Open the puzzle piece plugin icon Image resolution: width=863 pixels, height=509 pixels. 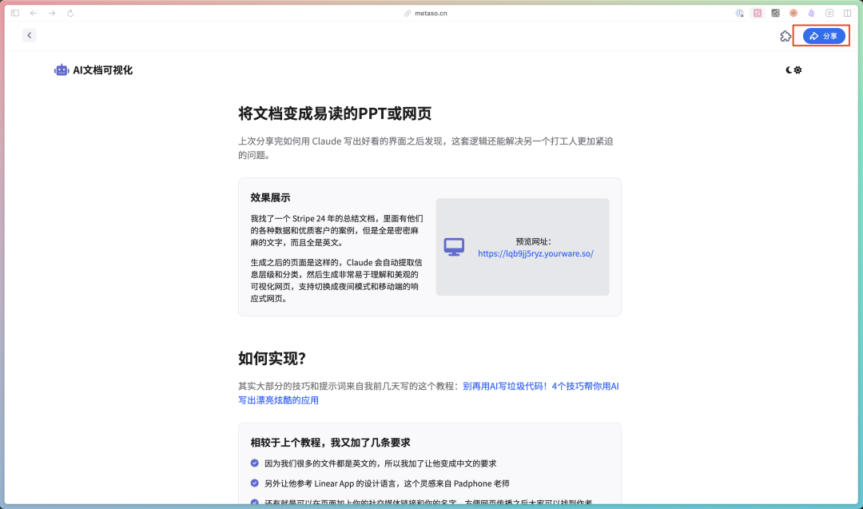[x=785, y=36]
